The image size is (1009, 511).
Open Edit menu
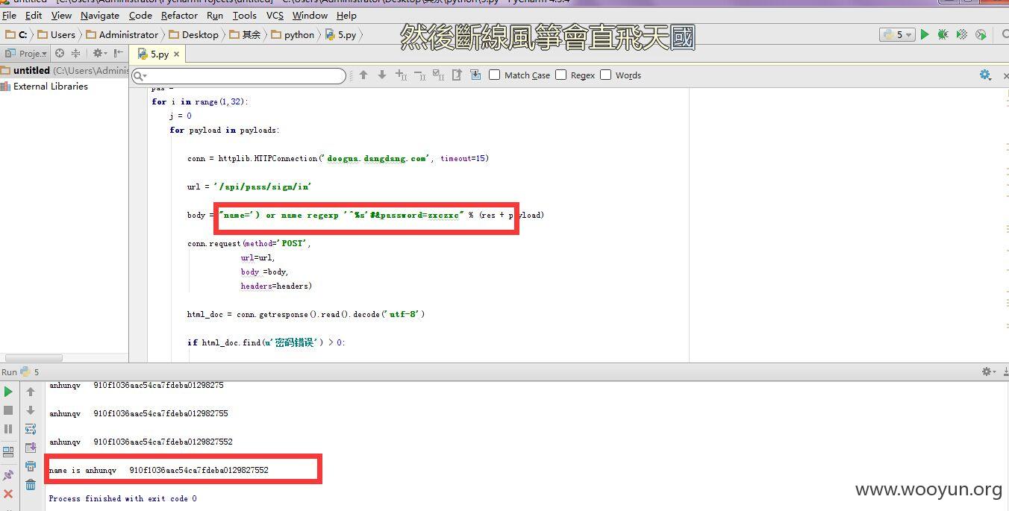pos(34,15)
